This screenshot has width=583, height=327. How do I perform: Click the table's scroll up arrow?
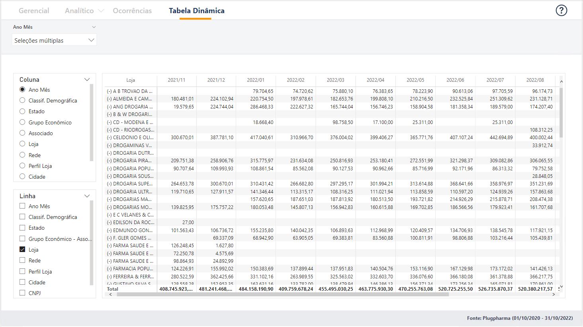tap(561, 82)
